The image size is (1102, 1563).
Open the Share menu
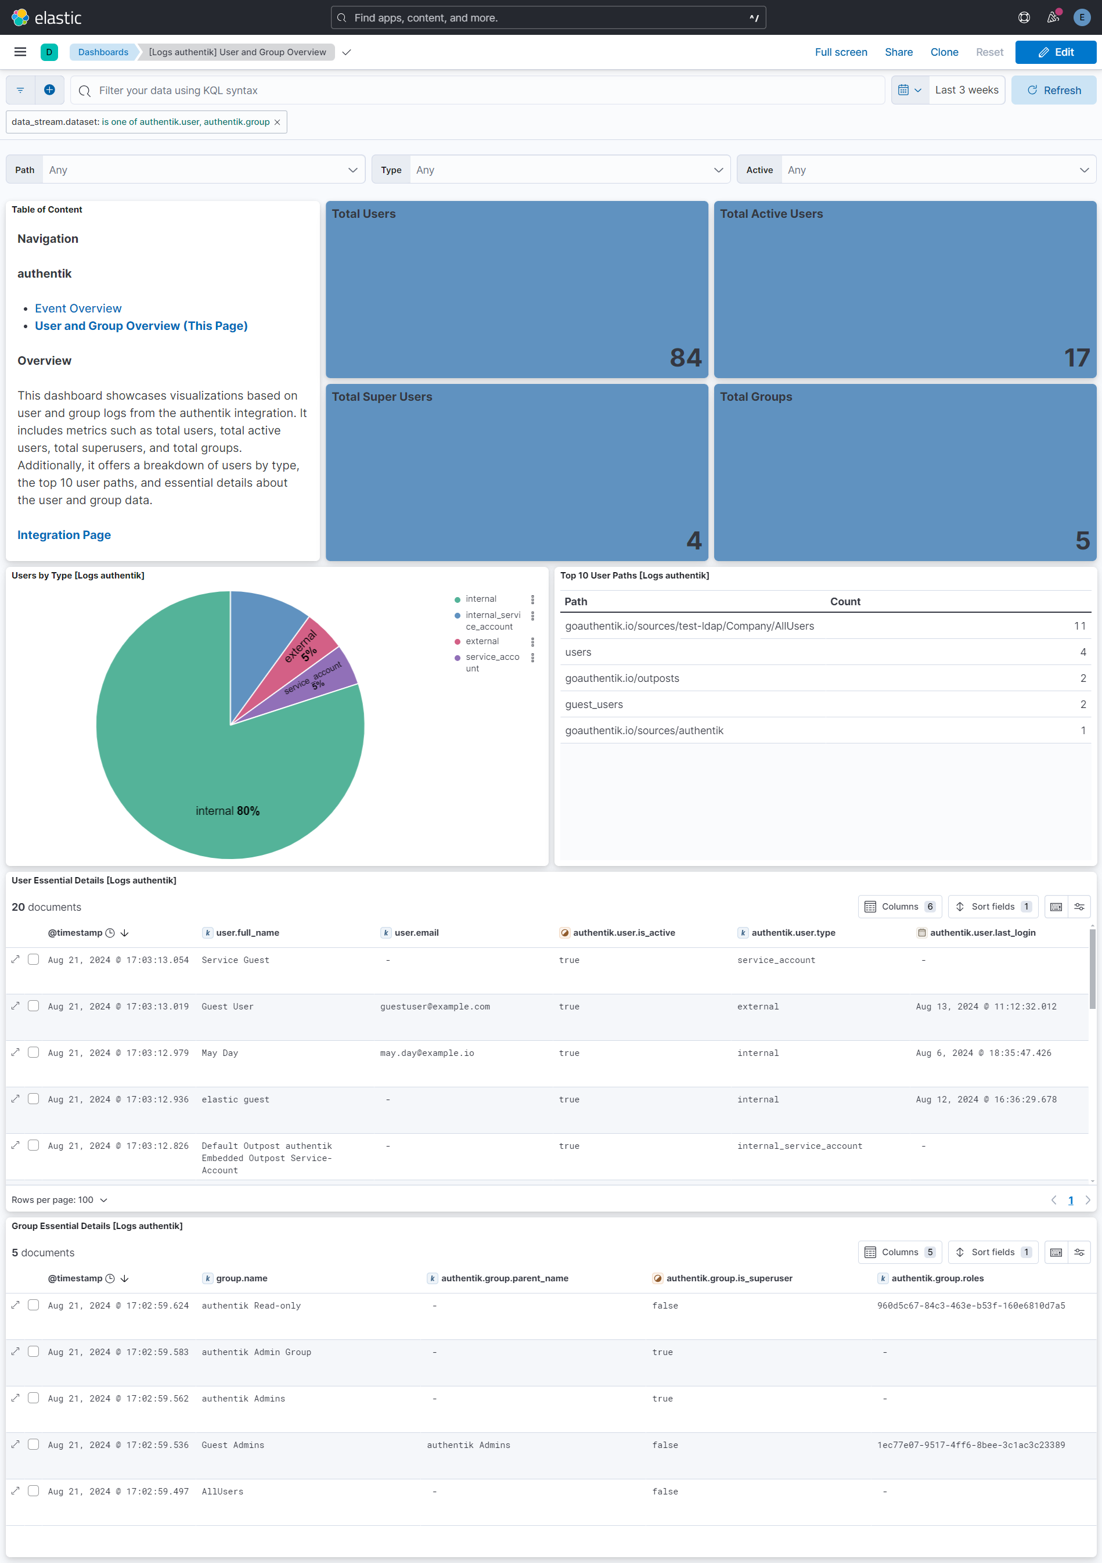pyautogui.click(x=898, y=52)
